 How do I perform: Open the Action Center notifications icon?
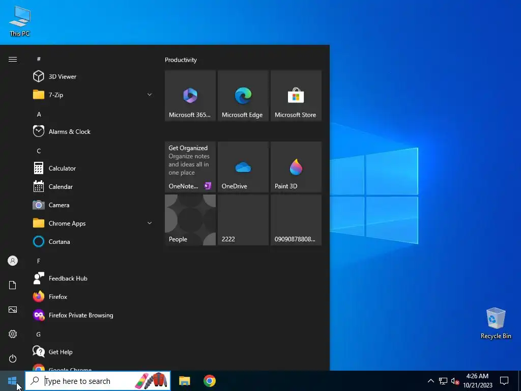click(504, 381)
